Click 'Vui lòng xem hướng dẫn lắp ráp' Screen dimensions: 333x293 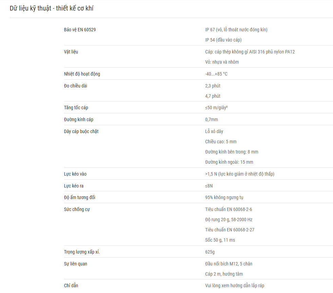pyautogui.click(x=235, y=286)
